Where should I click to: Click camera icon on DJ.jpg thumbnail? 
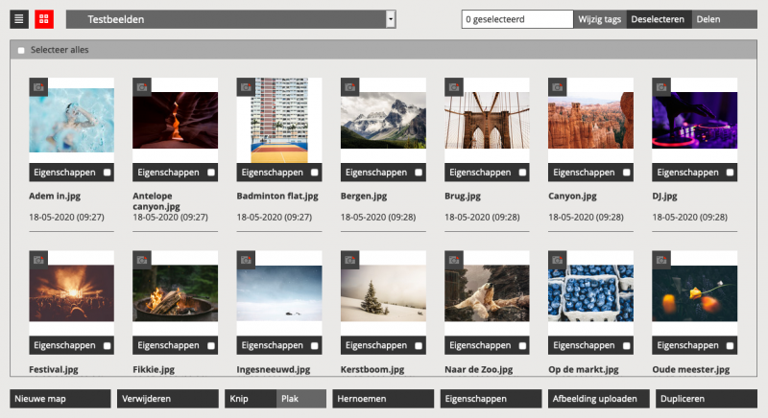pos(660,86)
